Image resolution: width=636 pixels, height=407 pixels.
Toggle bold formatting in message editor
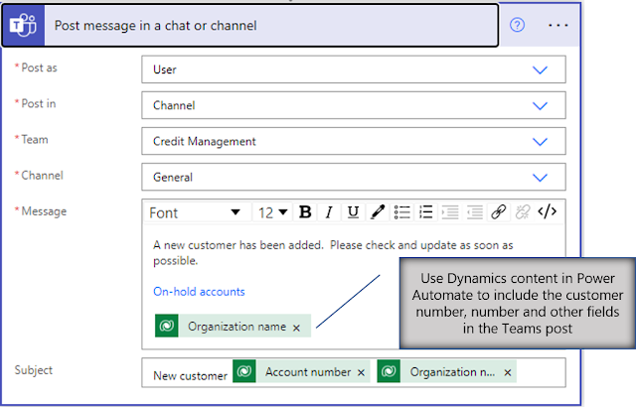point(305,211)
